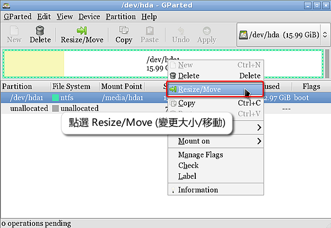Click the vertical scrollbar beside the disk map
The image size is (331, 228).
tap(327, 64)
